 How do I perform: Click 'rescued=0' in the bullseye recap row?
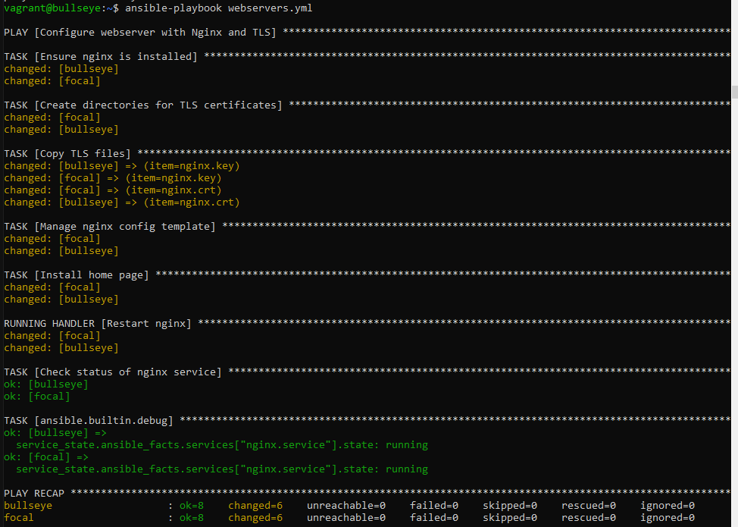pyautogui.click(x=588, y=506)
